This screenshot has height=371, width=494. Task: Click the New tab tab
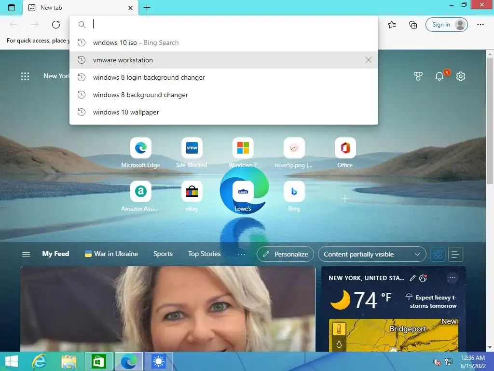pos(81,8)
